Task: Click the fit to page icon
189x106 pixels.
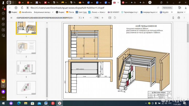Action: click(109, 18)
